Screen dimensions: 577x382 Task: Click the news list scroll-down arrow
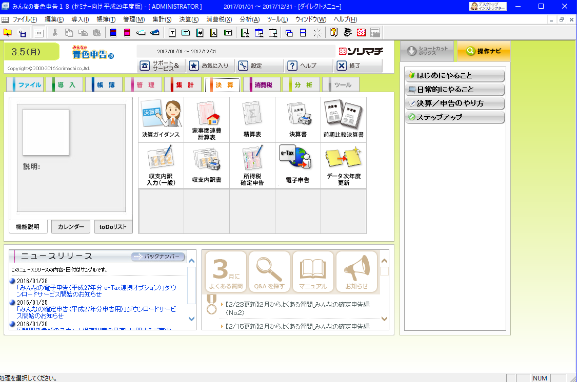tap(191, 319)
